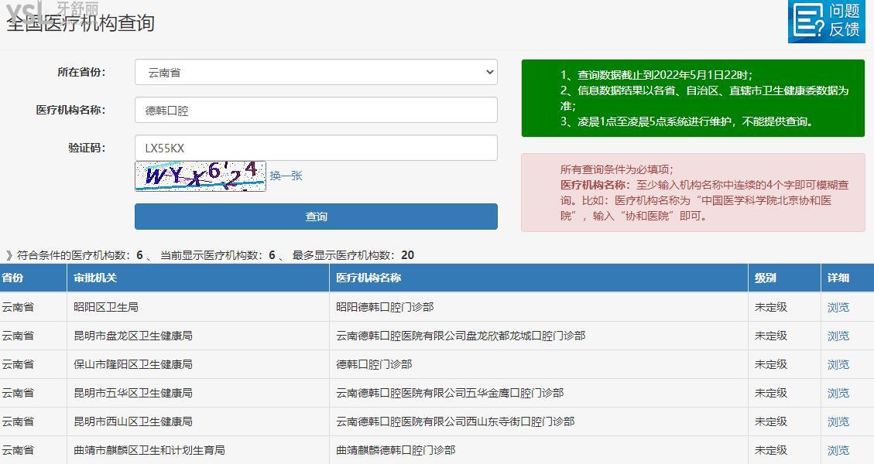874x464 pixels.
Task: Click the 全国医疗机构查询 page title
Action: click(81, 23)
